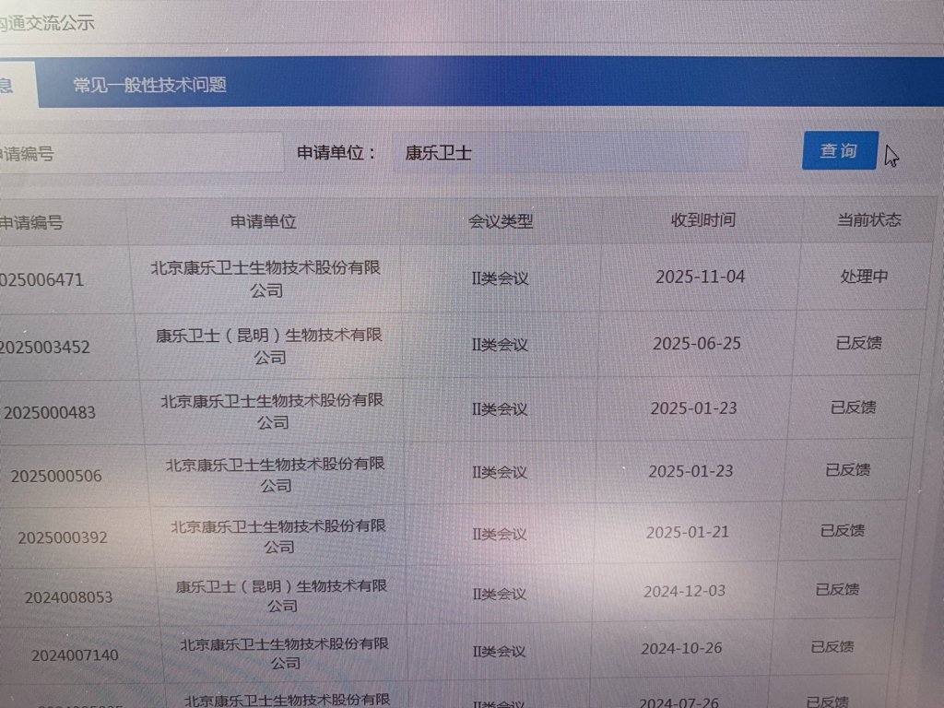Select the 申请单位 column header
The height and width of the screenshot is (708, 944).
[264, 221]
